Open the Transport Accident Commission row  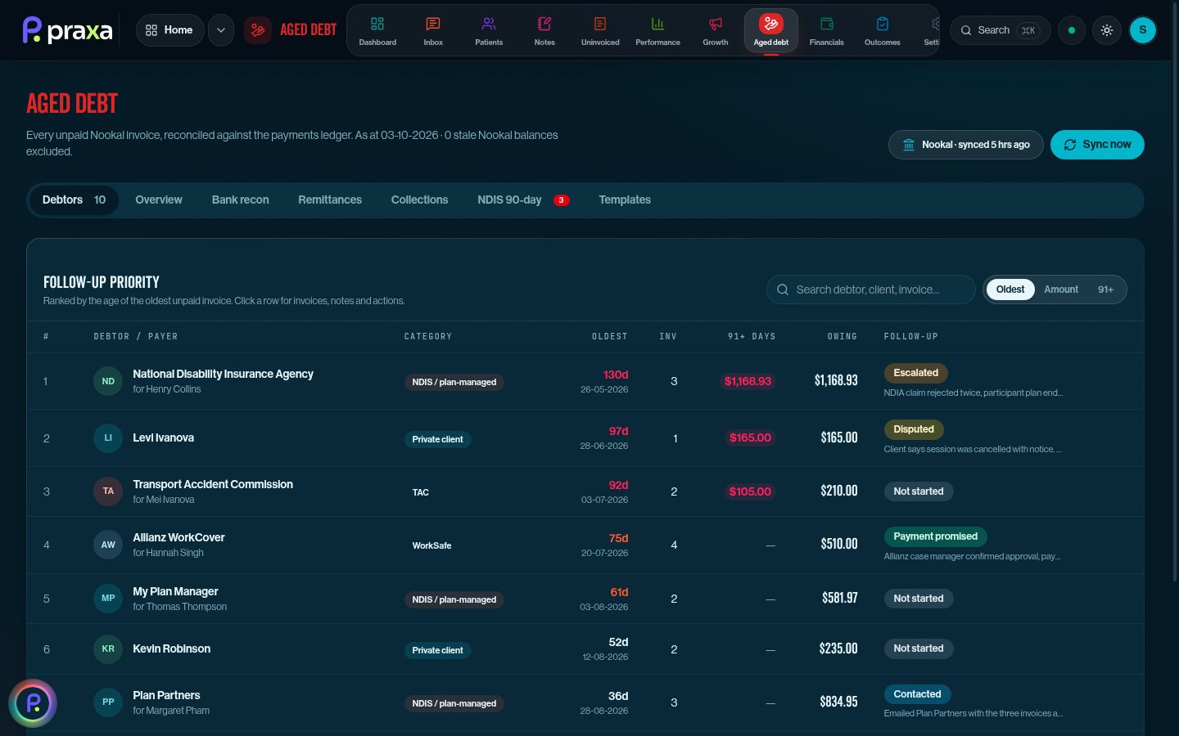(x=585, y=491)
